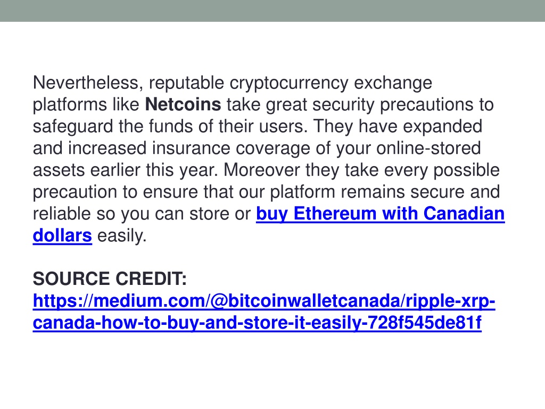Click the word 'safeguard' in the paragraph
Viewport: 545px width, 409px height.
click(73, 127)
